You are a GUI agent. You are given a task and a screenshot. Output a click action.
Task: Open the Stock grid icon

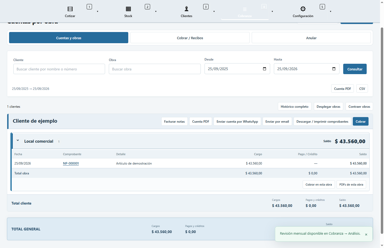(128, 9)
